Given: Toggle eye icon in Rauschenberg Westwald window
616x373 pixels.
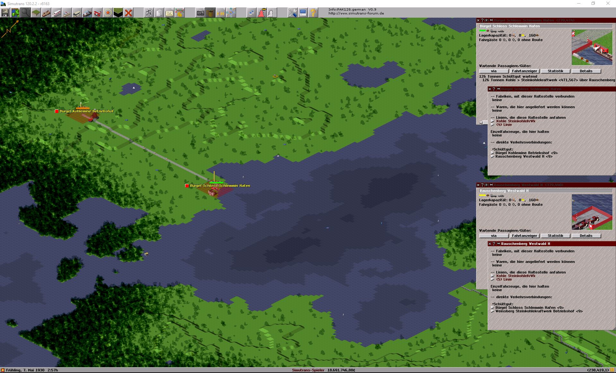Looking at the screenshot, I should pyautogui.click(x=486, y=185).
